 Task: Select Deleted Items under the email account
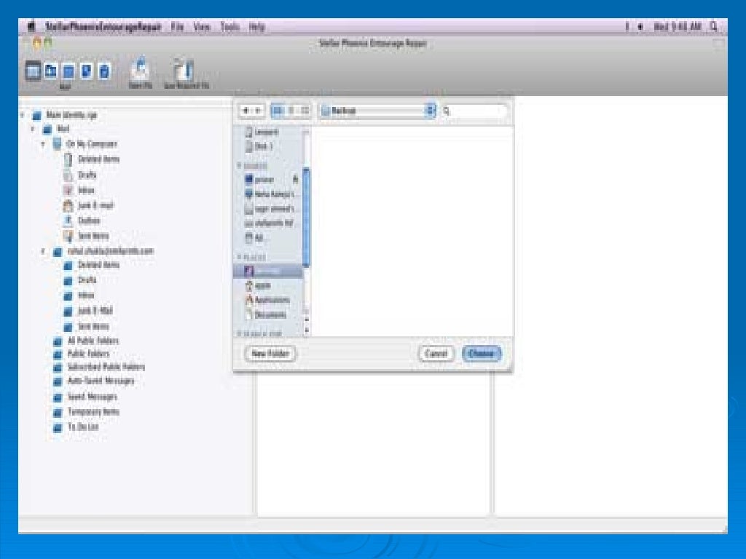[91, 265]
